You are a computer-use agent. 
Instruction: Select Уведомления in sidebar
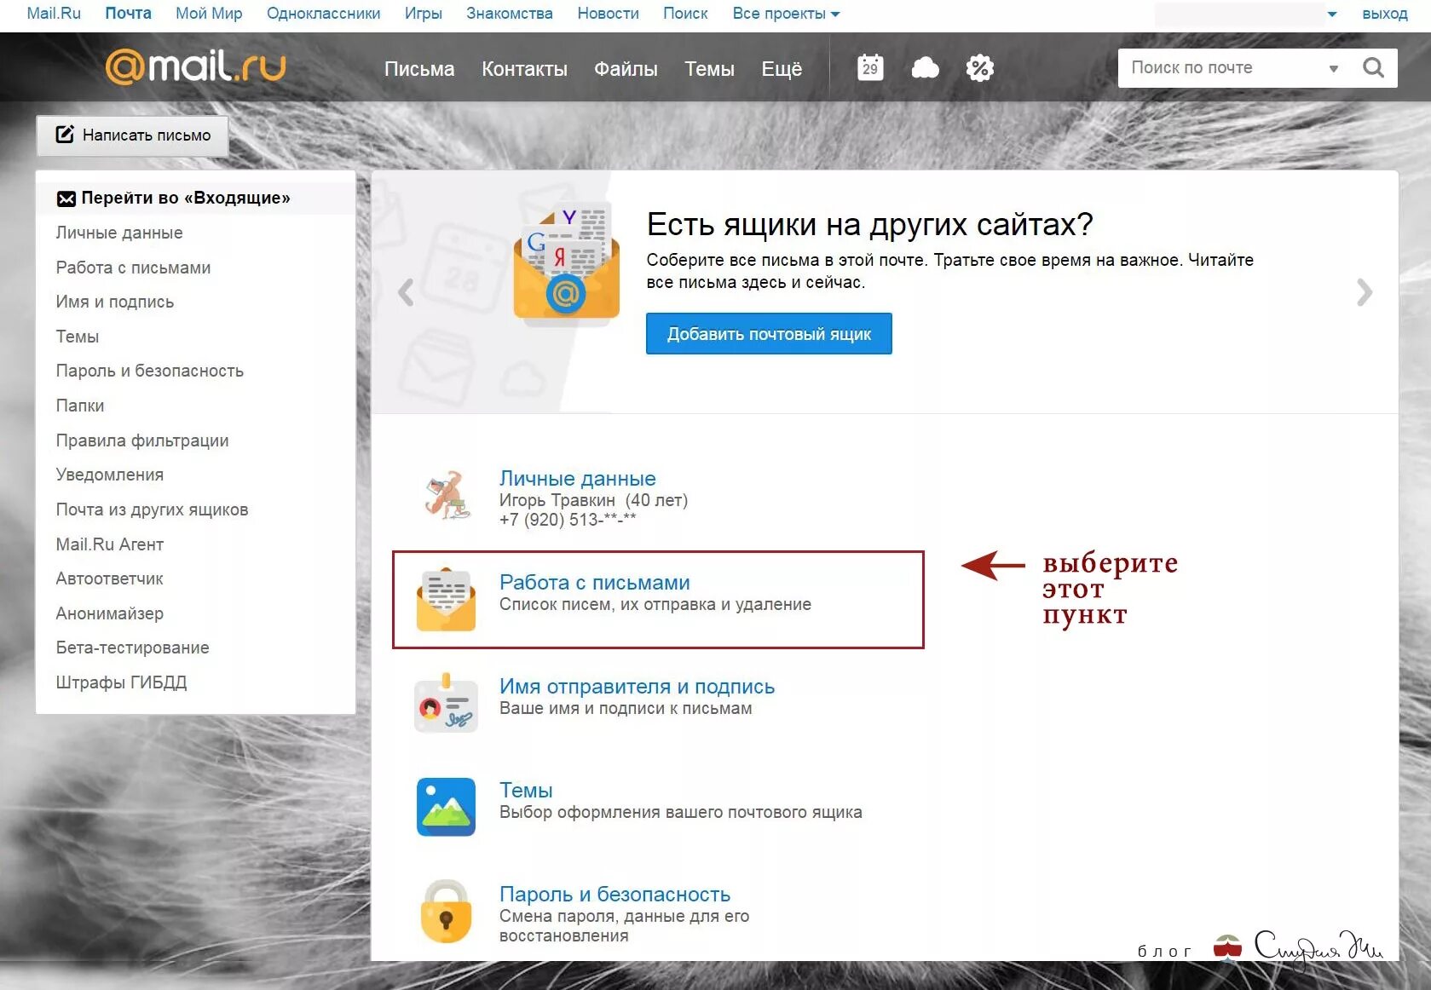tap(109, 475)
